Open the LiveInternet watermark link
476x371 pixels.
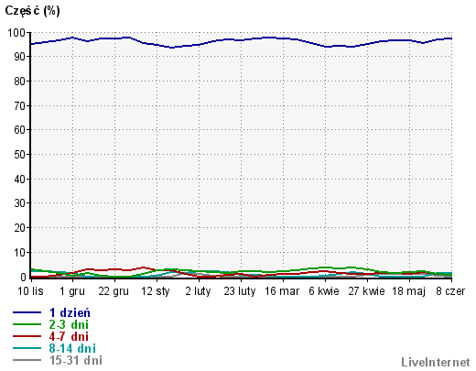click(x=436, y=363)
